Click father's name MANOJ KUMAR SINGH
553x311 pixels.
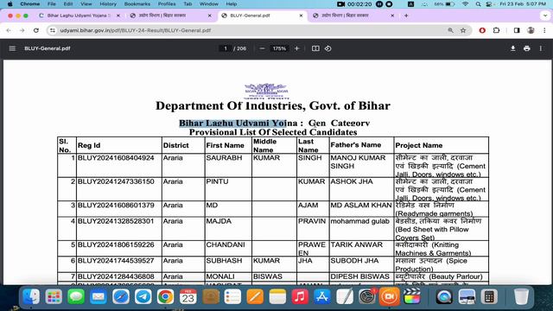point(358,162)
